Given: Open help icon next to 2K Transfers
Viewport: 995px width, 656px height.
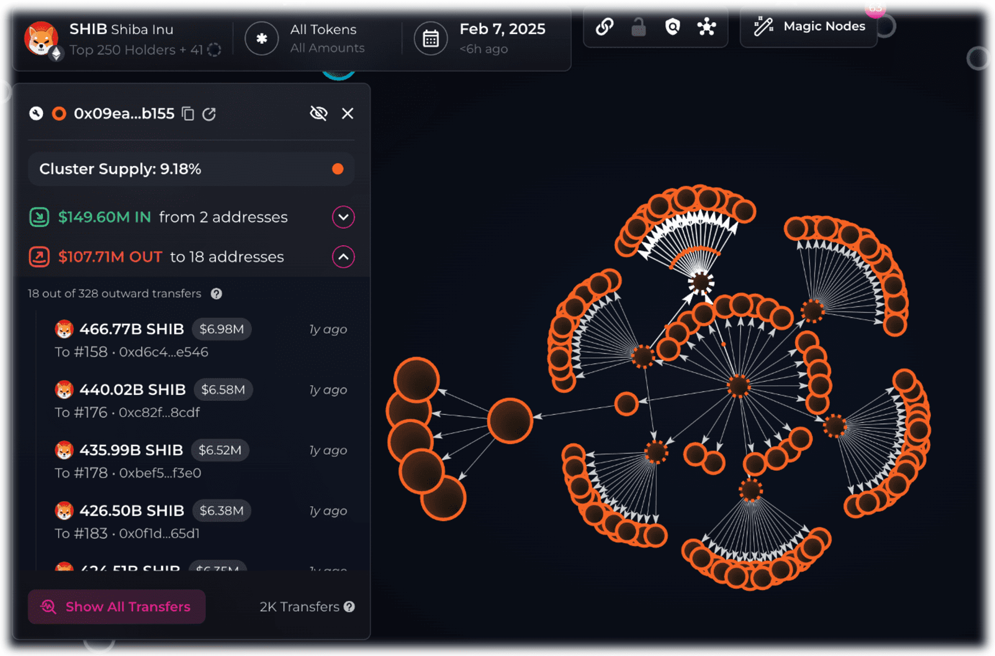Looking at the screenshot, I should (x=349, y=606).
